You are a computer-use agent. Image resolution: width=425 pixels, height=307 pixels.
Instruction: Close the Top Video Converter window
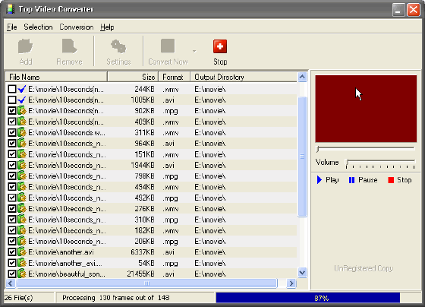point(414,10)
